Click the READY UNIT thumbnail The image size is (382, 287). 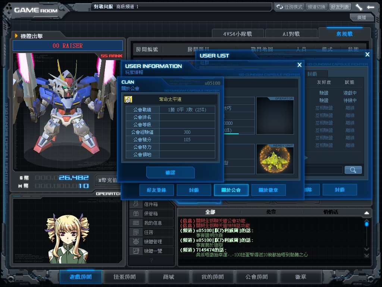[x=275, y=159]
